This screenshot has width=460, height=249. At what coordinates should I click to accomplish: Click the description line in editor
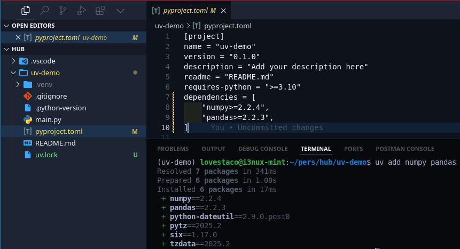[276, 67]
